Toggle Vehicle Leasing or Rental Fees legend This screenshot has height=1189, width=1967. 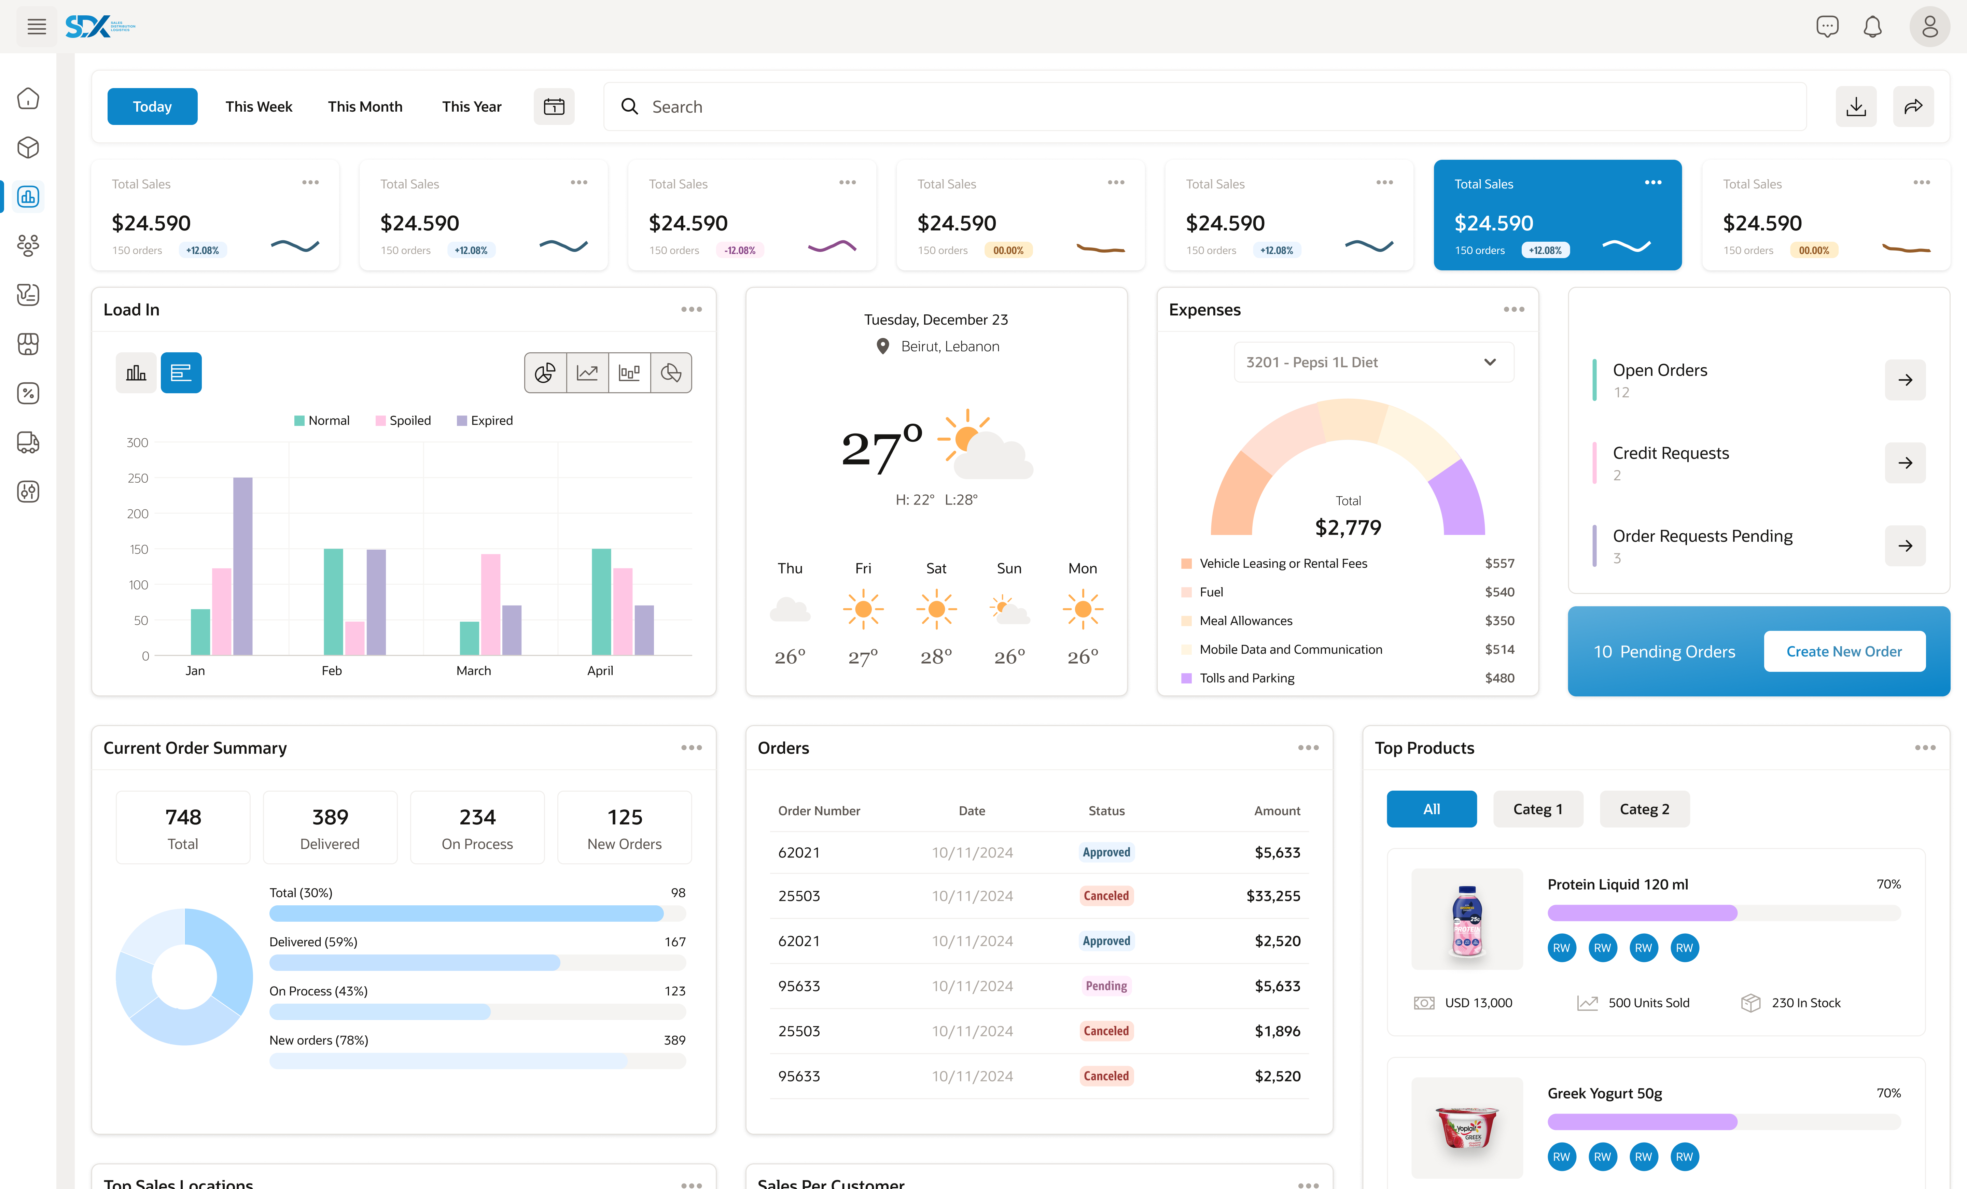(x=1273, y=563)
